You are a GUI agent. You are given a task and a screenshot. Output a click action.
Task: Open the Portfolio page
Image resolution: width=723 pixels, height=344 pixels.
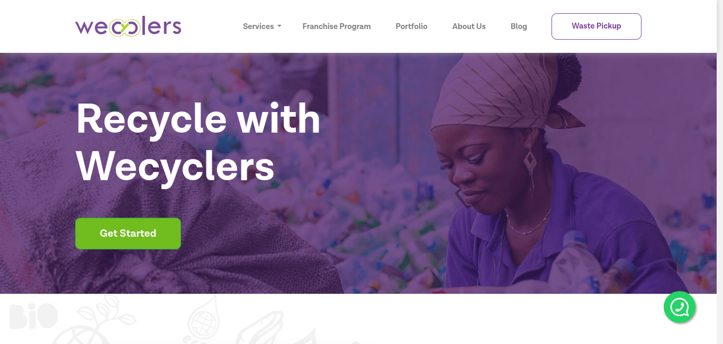coord(411,26)
